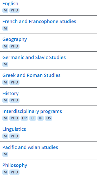Open Interdisciplinary programs link
This screenshot has height=177, width=97.
click(32, 111)
